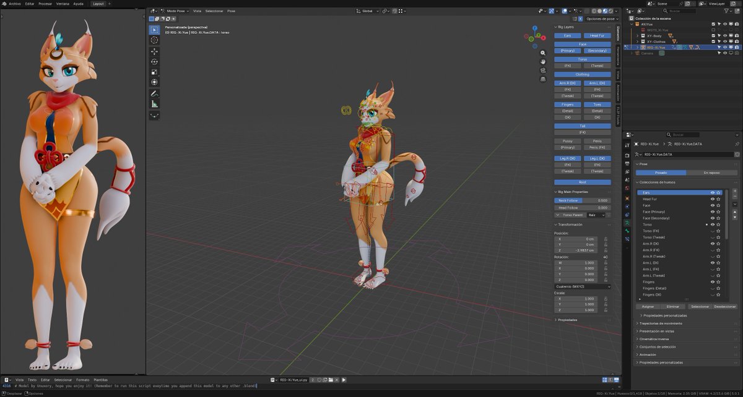Activate the Transform tool
The height and width of the screenshot is (397, 743).
154,82
